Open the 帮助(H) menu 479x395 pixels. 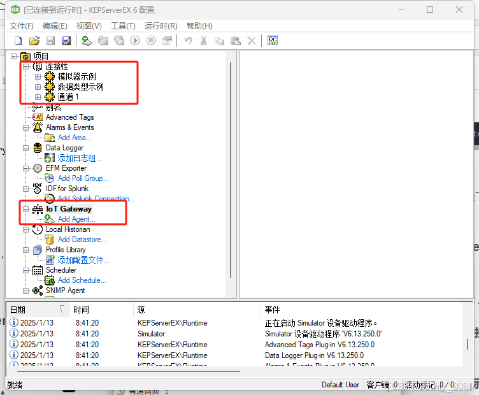point(199,26)
